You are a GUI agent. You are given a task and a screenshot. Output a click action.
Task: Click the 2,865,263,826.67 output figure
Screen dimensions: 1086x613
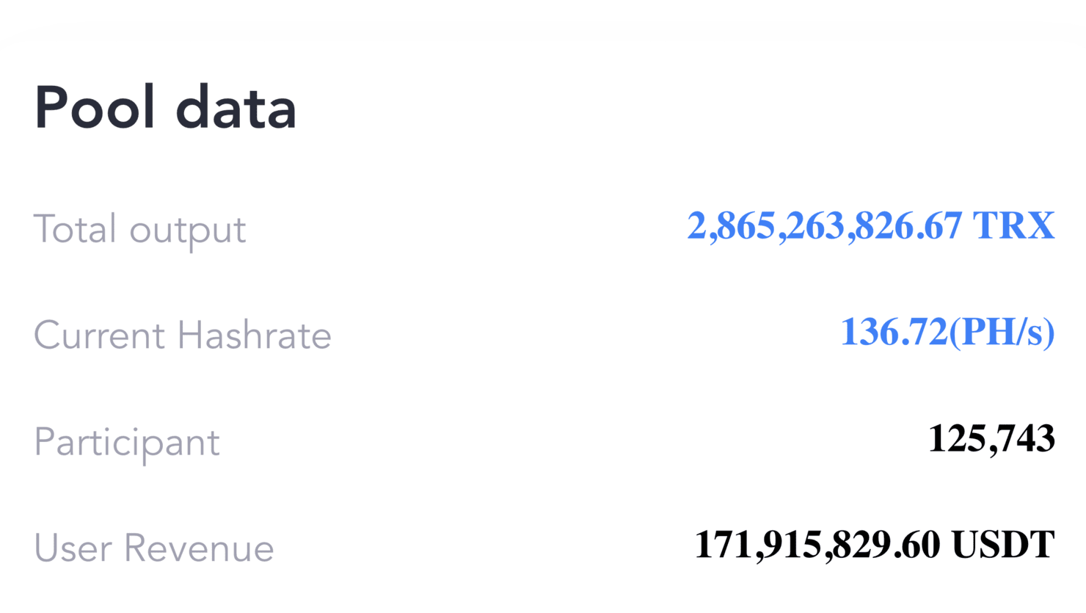(x=825, y=226)
